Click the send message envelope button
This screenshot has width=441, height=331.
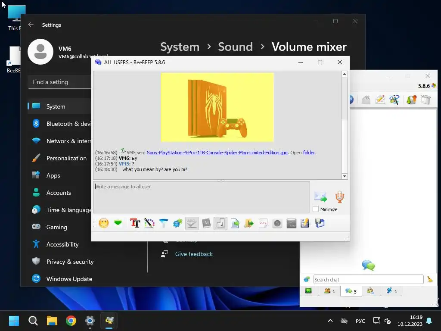320,197
